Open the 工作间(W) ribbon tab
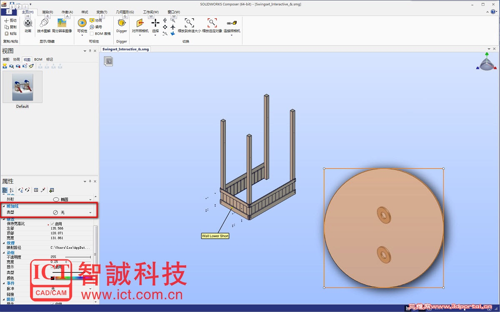This screenshot has width=500, height=312. point(151,12)
